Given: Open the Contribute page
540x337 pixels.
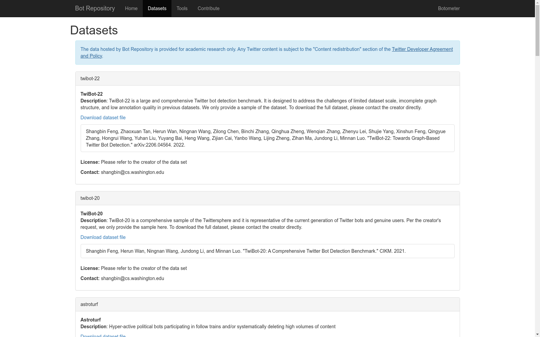Looking at the screenshot, I should 208,8.
